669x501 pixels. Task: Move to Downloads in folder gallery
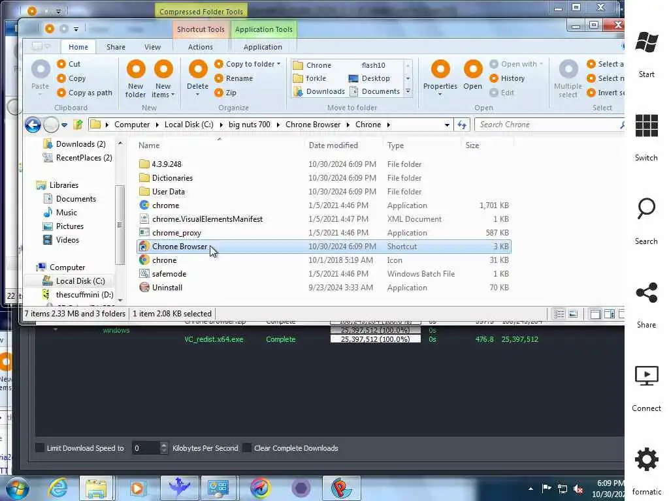coord(319,91)
